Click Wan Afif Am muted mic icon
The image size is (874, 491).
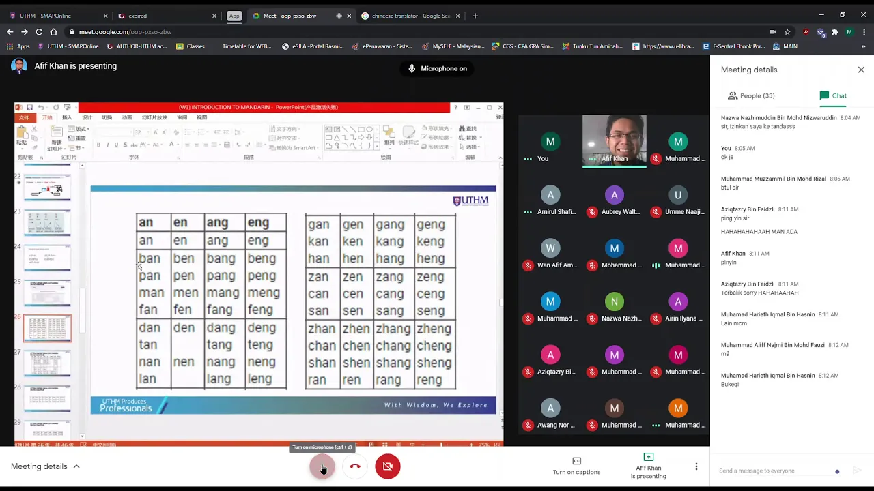point(528,265)
